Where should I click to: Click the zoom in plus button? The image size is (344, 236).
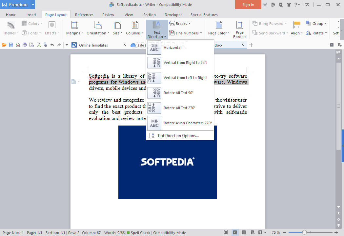pos(336,232)
